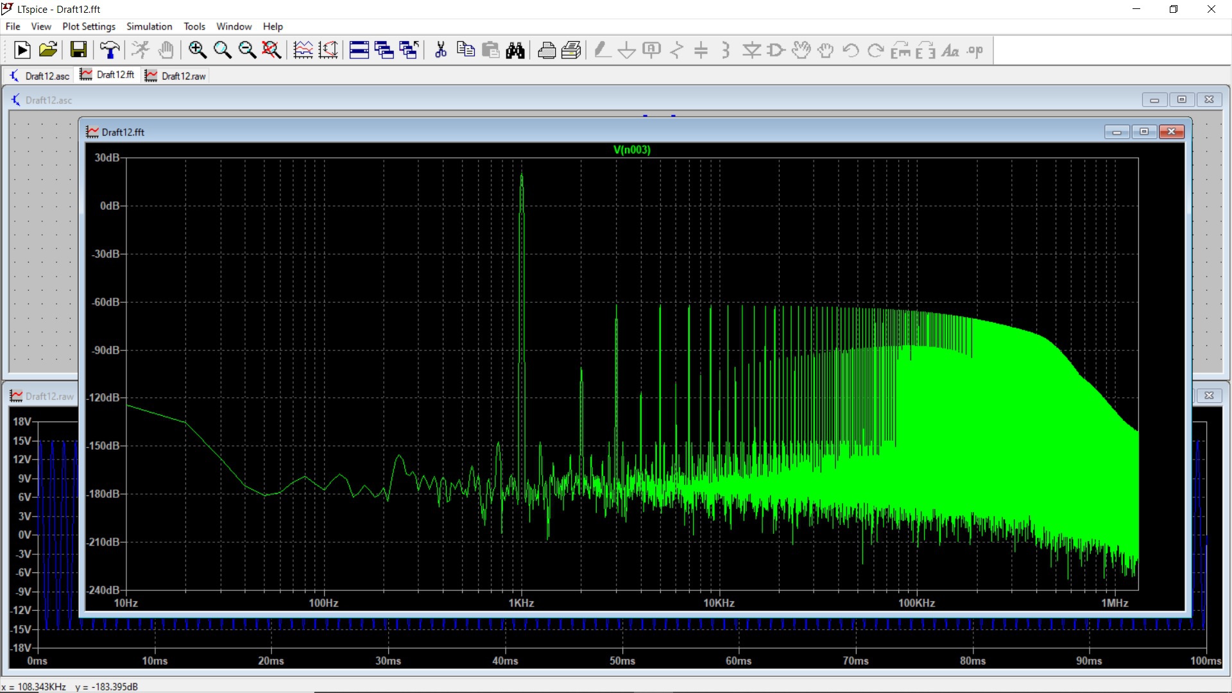Click the Print icon
The image size is (1232, 693).
pos(547,50)
